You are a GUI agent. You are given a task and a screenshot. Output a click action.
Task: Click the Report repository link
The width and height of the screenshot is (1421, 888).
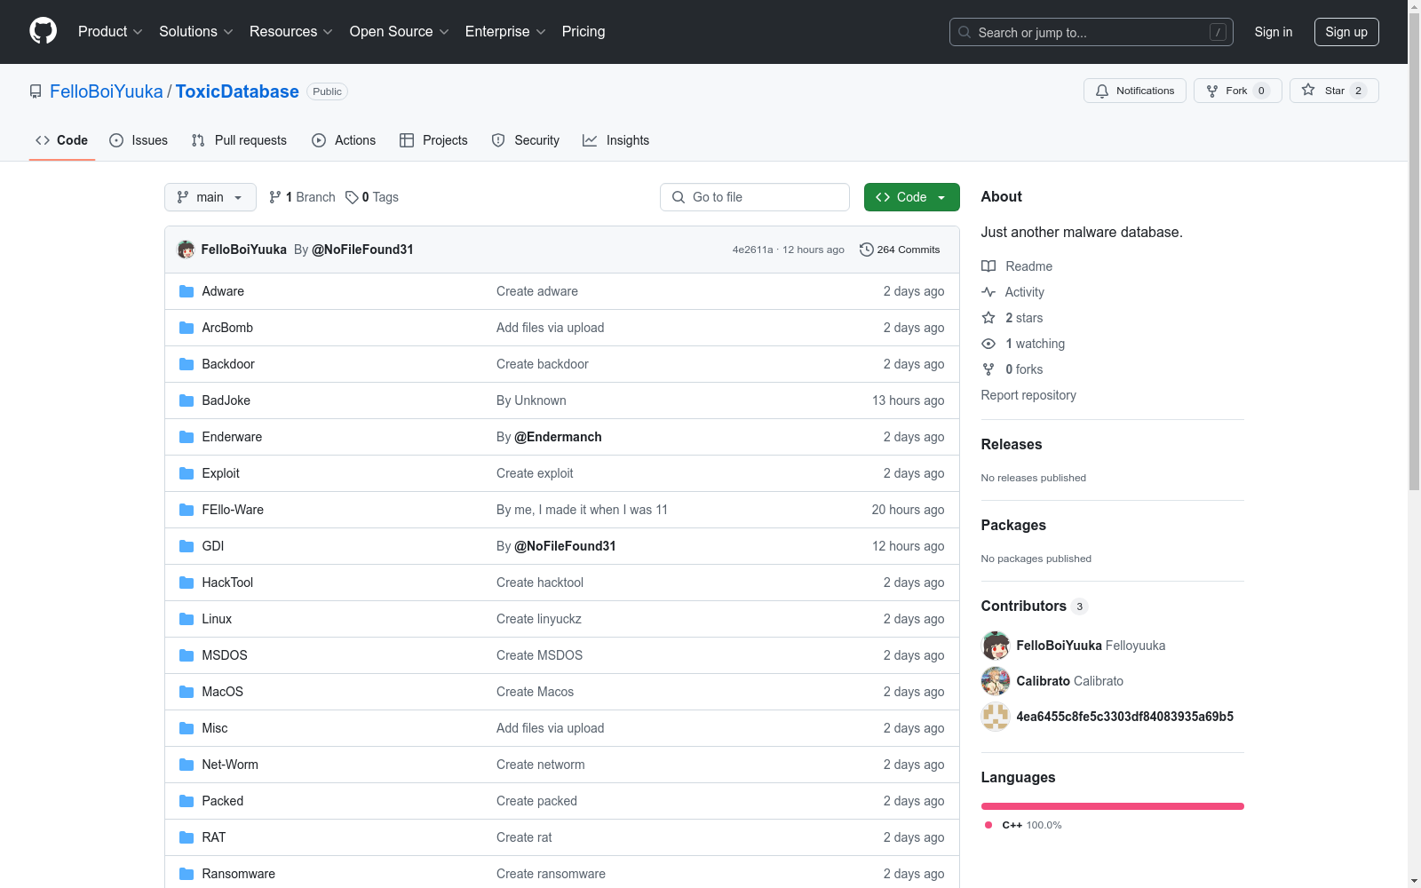click(x=1028, y=395)
